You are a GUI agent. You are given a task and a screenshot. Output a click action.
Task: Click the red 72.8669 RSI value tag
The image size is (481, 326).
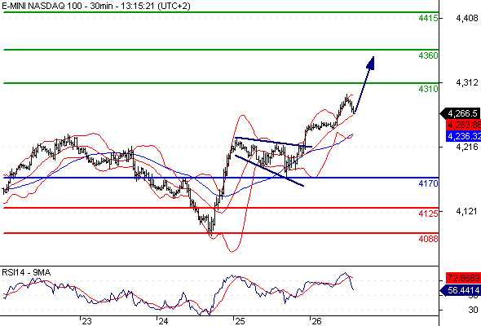point(463,278)
